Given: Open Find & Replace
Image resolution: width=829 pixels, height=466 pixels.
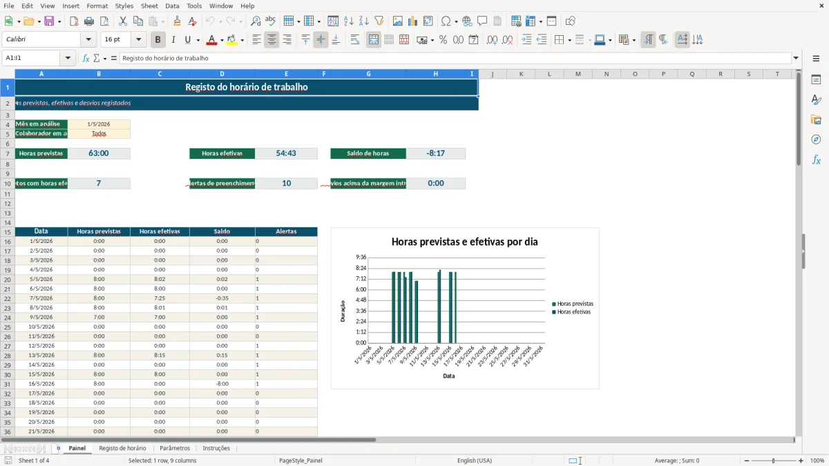Looking at the screenshot, I should pyautogui.click(x=256, y=21).
